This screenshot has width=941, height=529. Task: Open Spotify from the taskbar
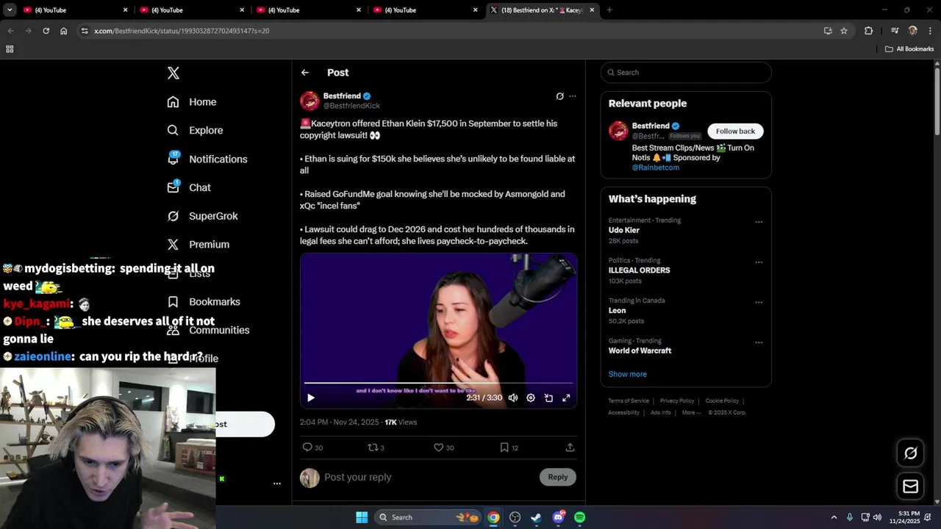pos(580,517)
